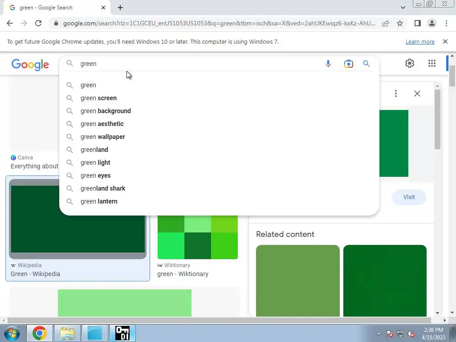
Task: Open the Wikipedia dark green thumbnail
Action: pos(77,219)
